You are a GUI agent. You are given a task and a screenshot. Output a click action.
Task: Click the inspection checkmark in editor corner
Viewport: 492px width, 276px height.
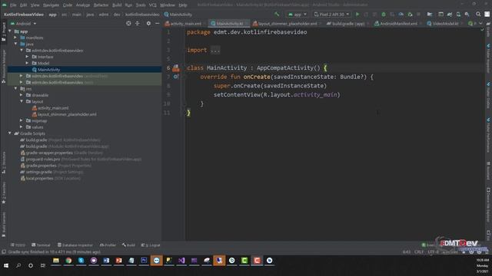(482, 30)
